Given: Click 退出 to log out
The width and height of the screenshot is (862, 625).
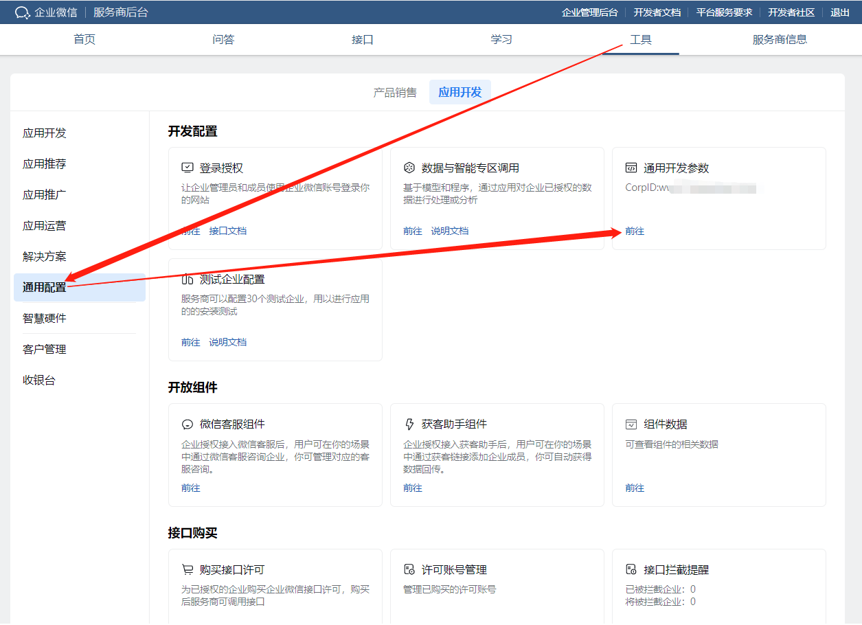Looking at the screenshot, I should point(840,12).
